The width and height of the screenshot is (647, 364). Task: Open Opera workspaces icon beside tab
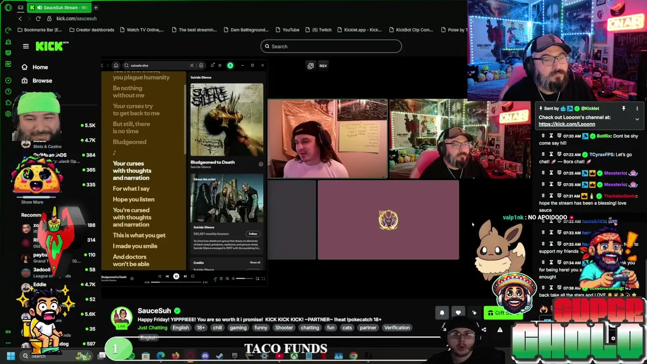tap(21, 8)
